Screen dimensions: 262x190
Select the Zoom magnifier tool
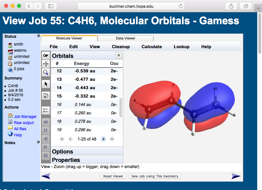(x=46, y=72)
